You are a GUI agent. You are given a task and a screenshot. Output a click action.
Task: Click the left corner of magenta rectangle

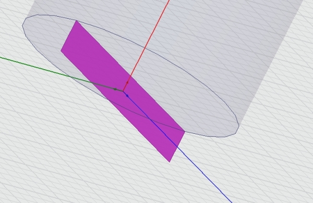coord(61,50)
